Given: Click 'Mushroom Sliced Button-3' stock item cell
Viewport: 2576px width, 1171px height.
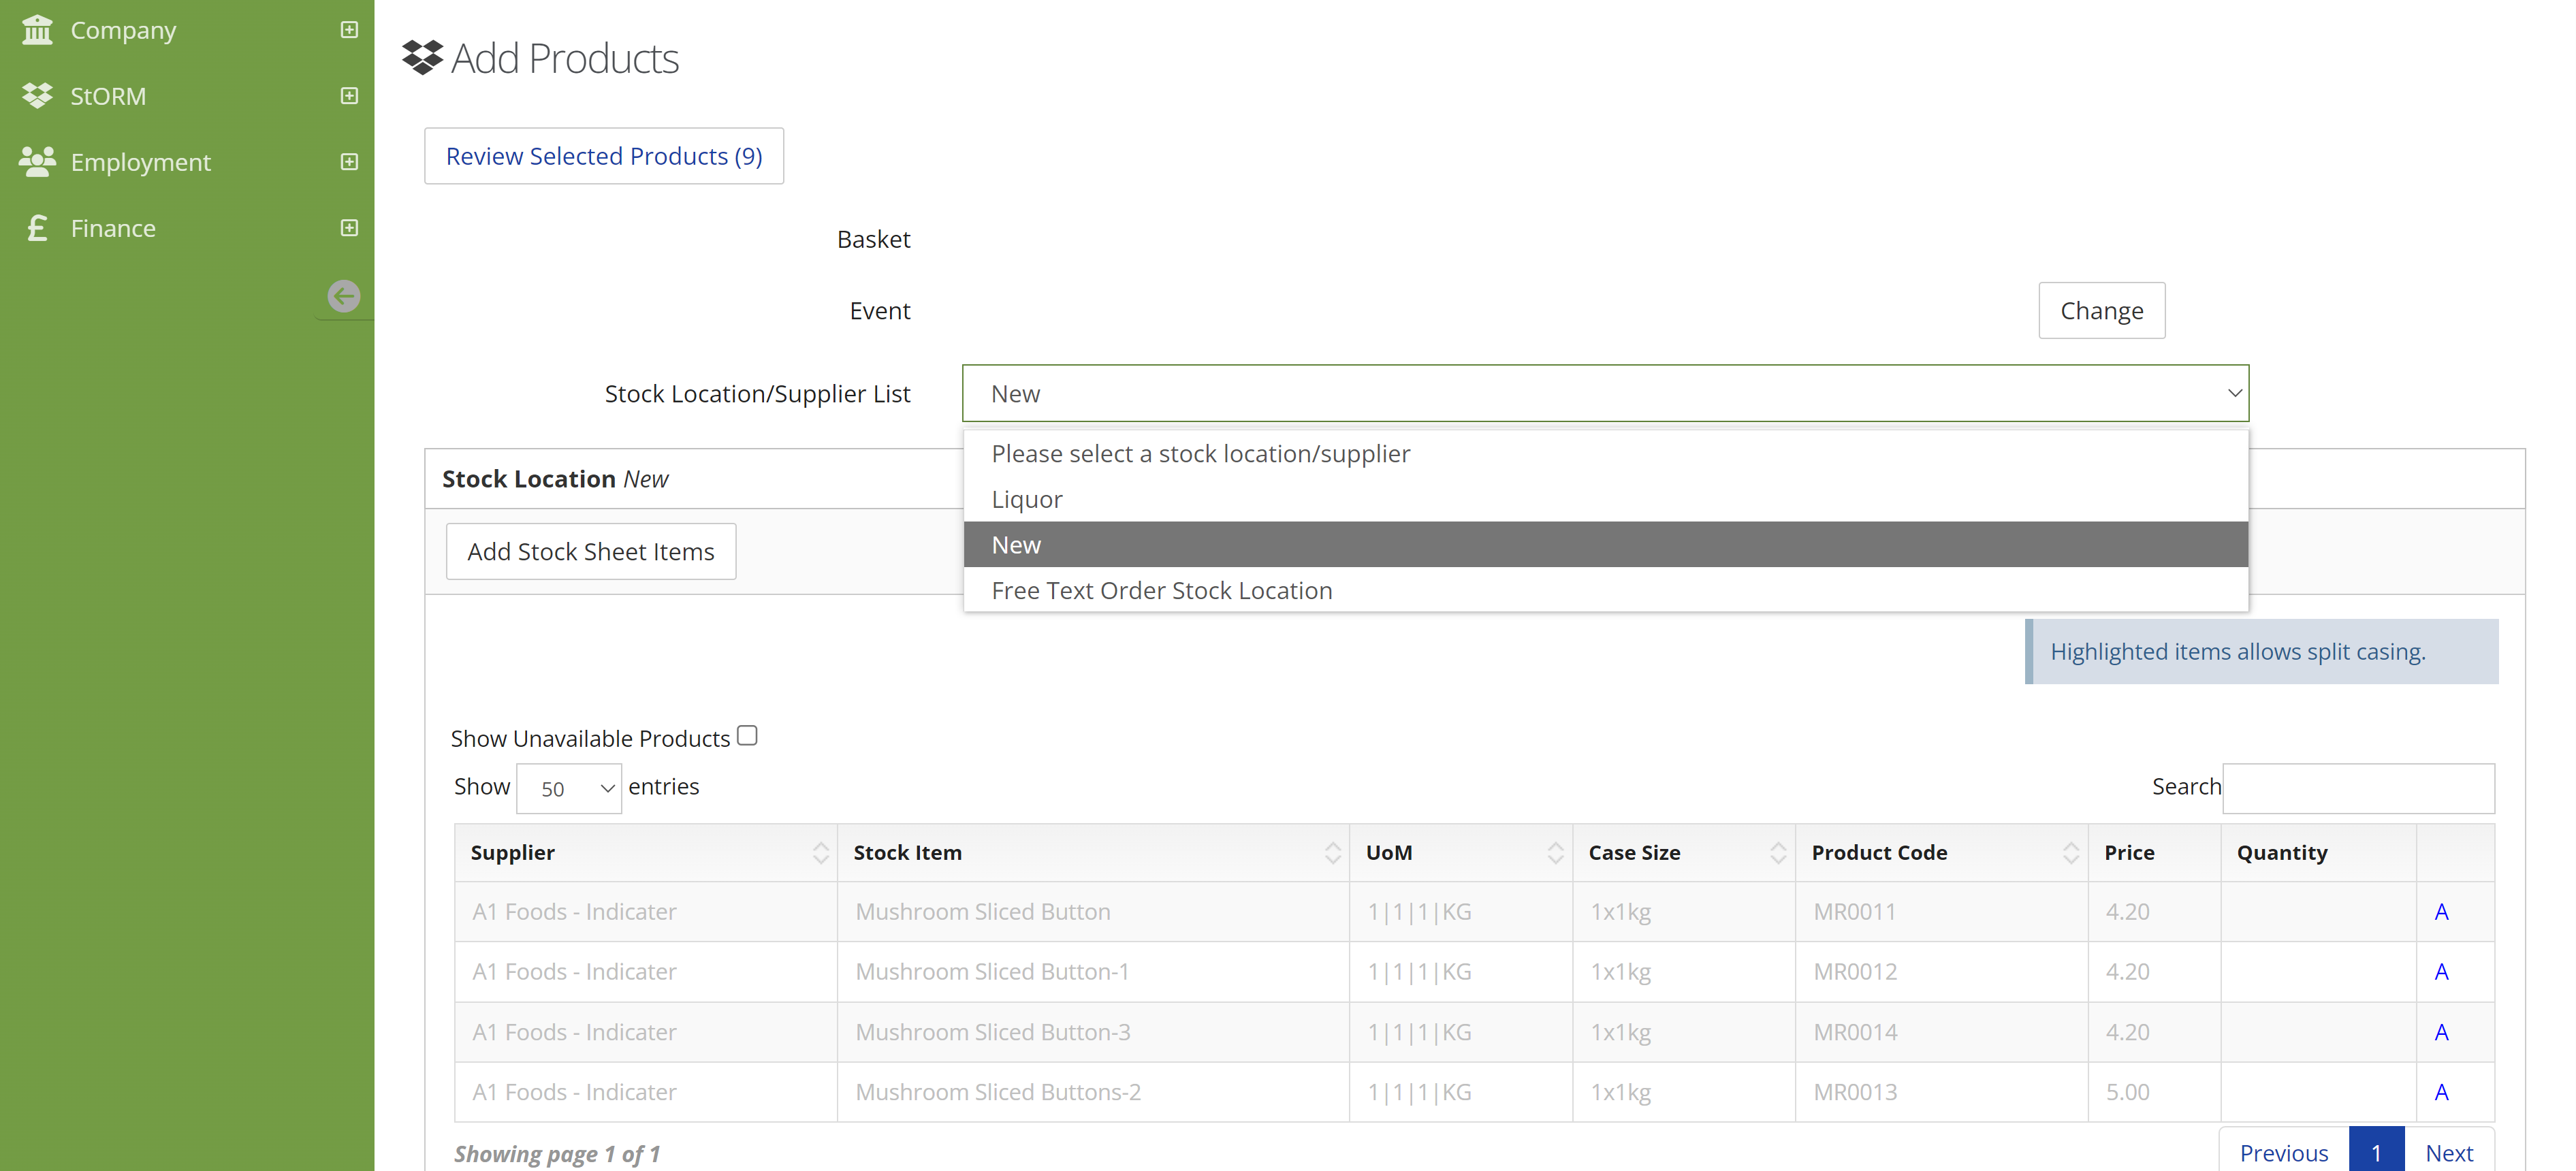Looking at the screenshot, I should point(1093,1032).
